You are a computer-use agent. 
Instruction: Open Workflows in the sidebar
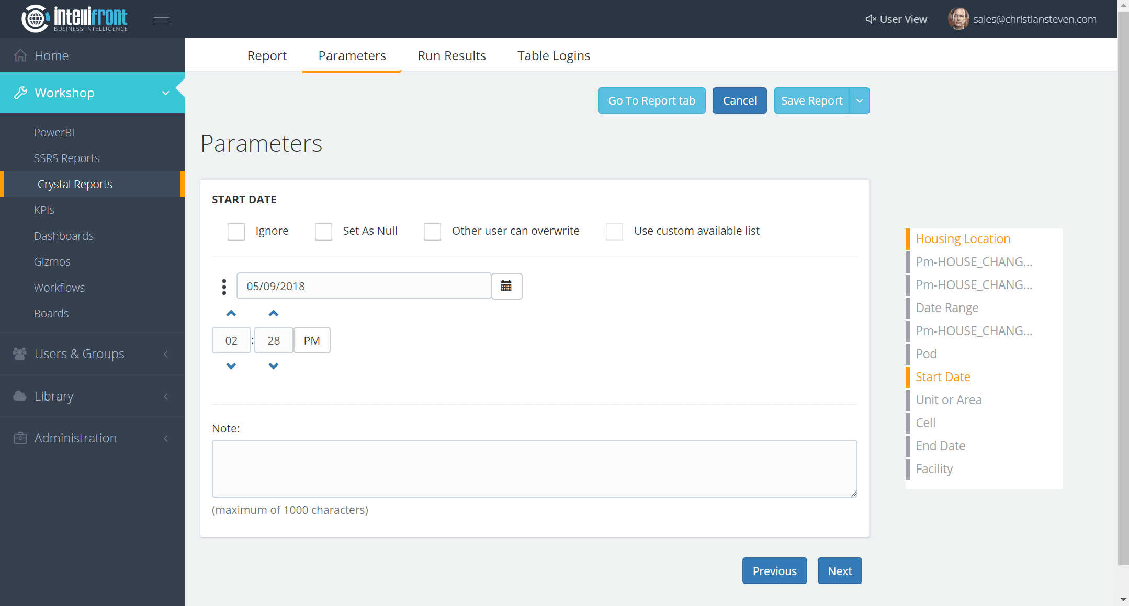coord(59,288)
